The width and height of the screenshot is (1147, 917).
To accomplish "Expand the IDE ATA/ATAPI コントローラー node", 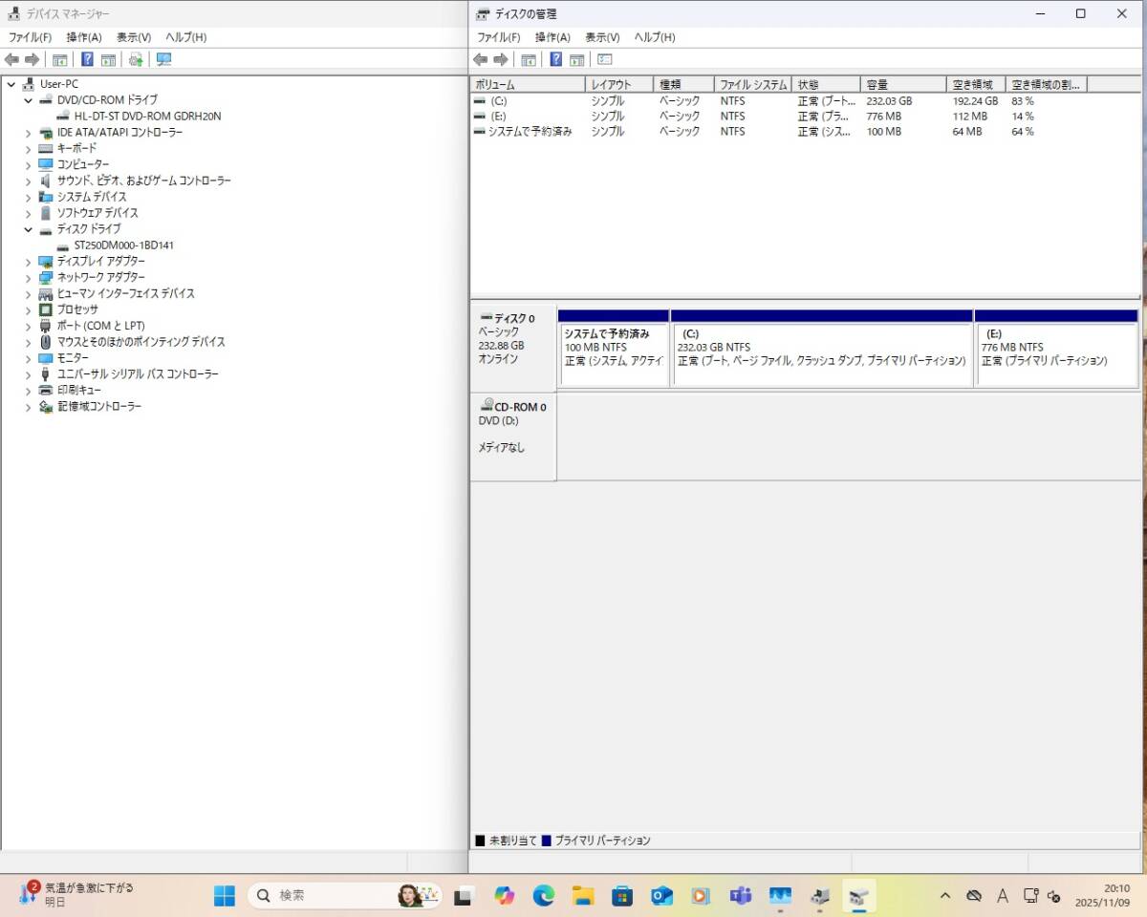I will coord(28,132).
